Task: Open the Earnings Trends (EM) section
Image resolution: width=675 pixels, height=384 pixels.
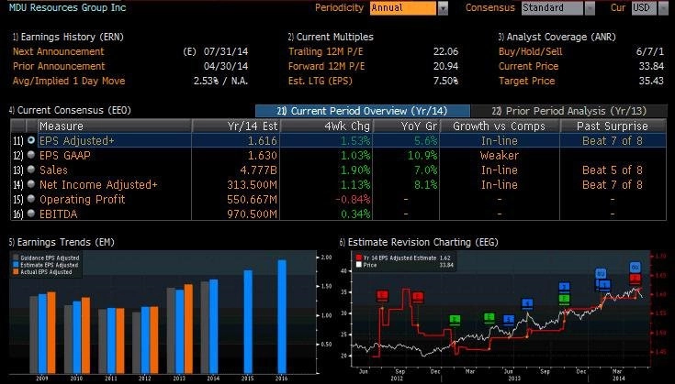Action: point(62,242)
